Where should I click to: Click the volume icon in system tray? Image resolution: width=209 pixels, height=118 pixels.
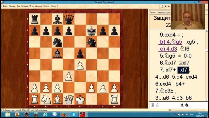183,115
